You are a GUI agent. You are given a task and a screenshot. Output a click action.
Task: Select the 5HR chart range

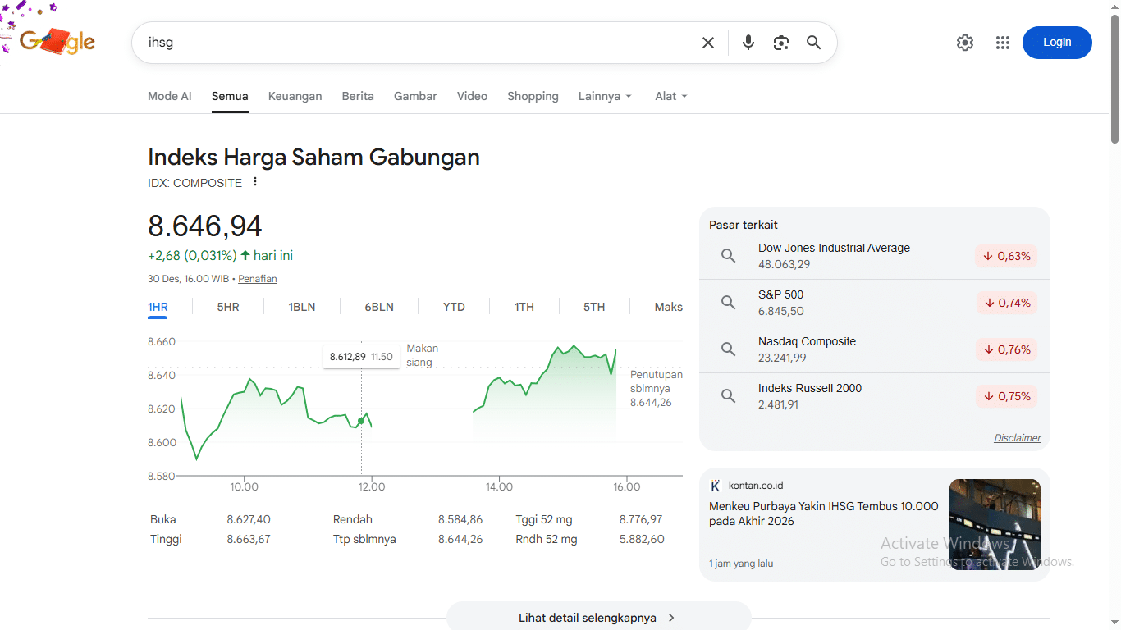pyautogui.click(x=228, y=307)
